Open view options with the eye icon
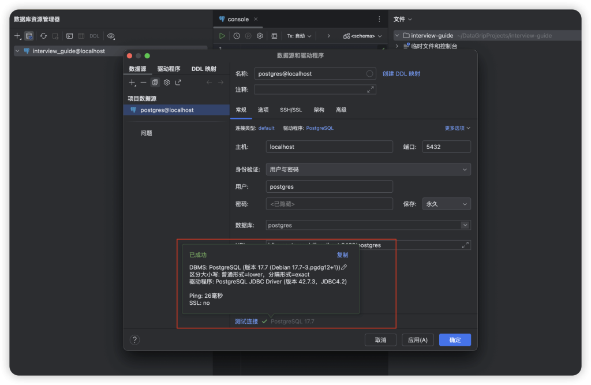The width and height of the screenshot is (591, 385). click(x=111, y=36)
